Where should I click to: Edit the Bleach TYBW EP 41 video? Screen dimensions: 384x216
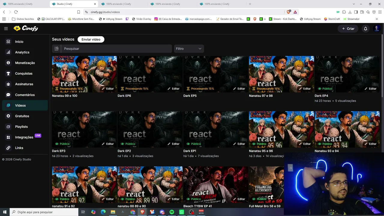click(239, 199)
